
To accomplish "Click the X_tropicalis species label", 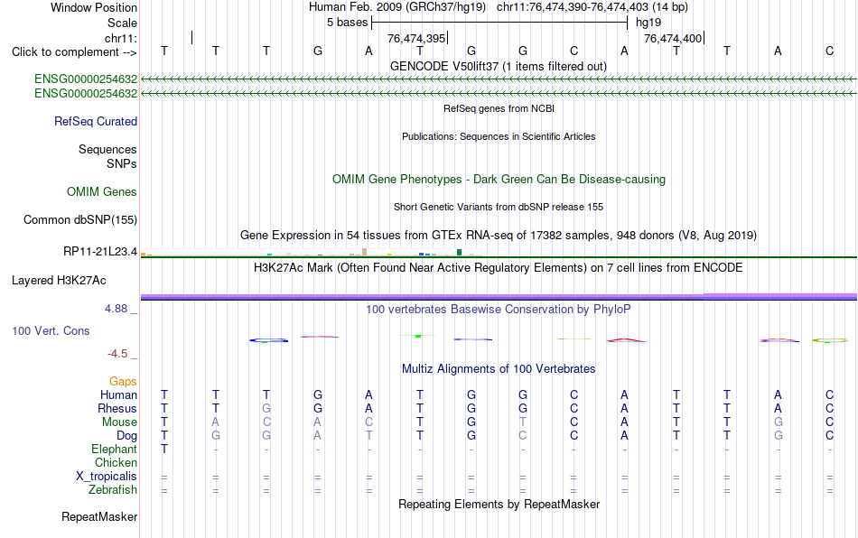I will click(107, 477).
